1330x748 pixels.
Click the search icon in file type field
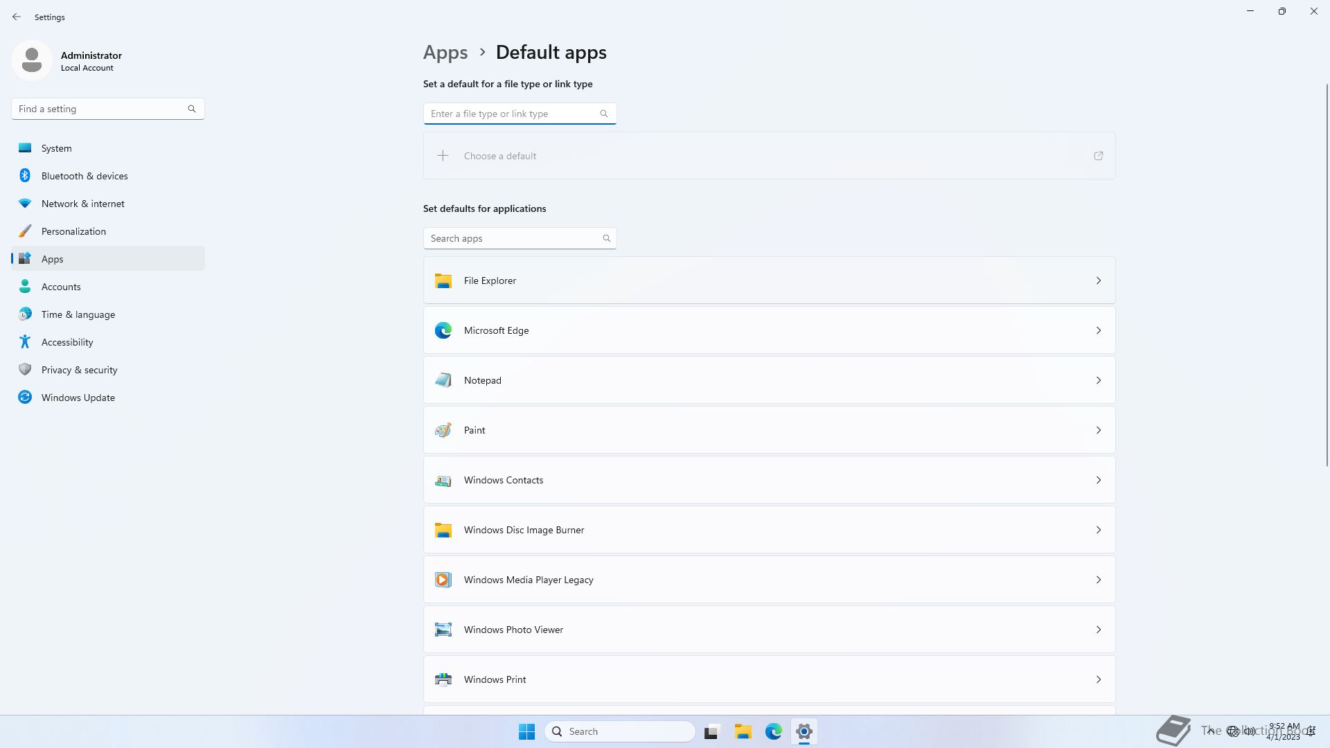tap(604, 114)
